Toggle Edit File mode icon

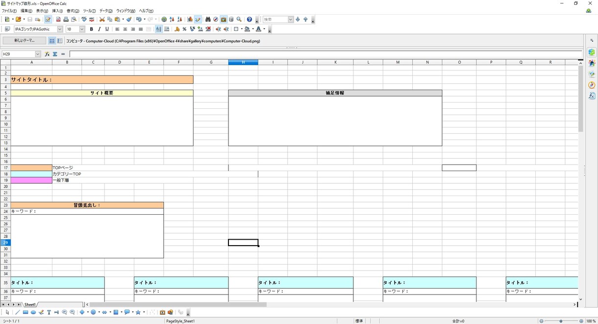[48, 20]
